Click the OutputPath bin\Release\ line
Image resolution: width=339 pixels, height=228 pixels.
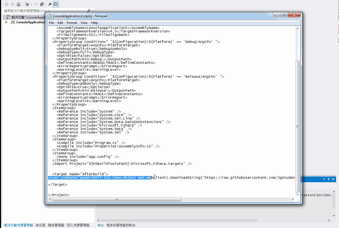coord(96,90)
